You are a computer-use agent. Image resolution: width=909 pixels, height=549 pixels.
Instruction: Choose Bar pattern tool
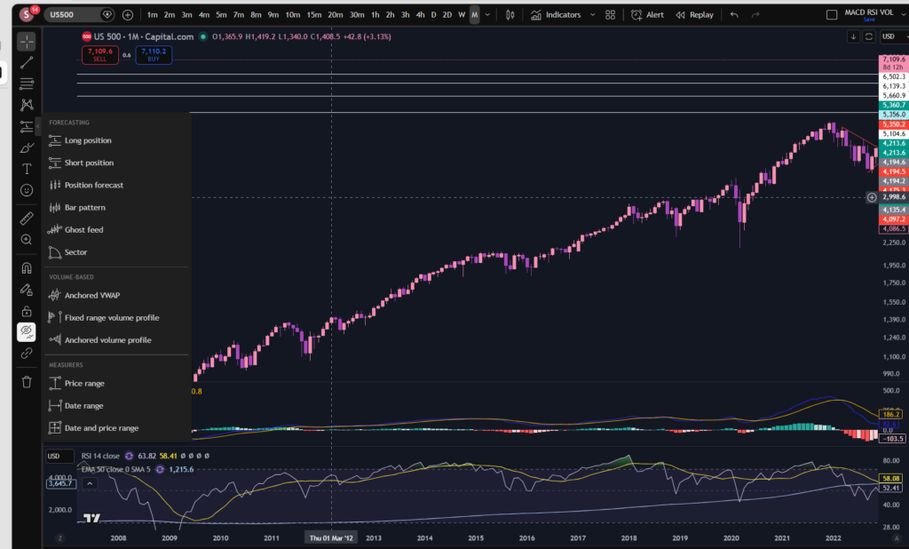click(x=116, y=207)
